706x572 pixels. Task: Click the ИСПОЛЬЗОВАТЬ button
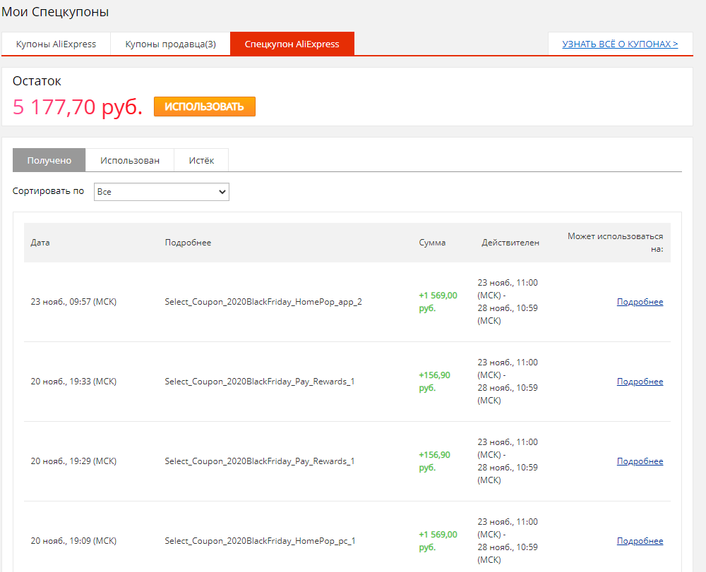pyautogui.click(x=205, y=107)
